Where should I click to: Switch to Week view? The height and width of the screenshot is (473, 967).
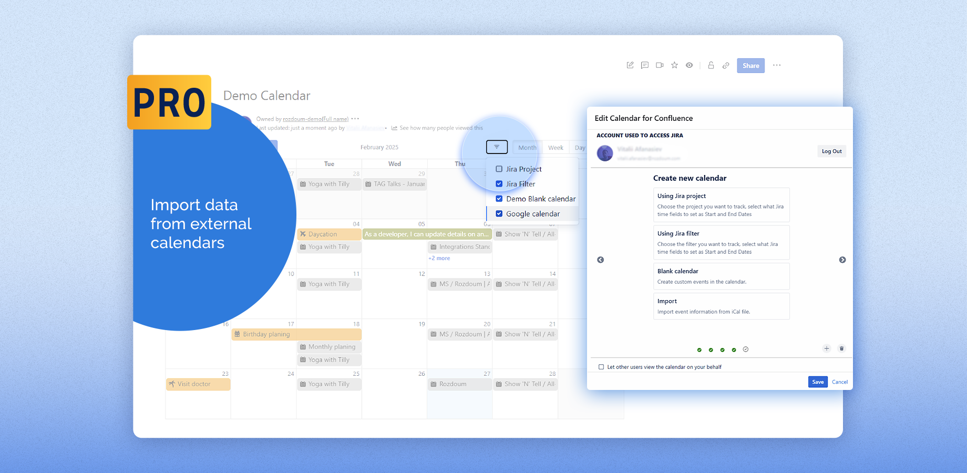[555, 148]
